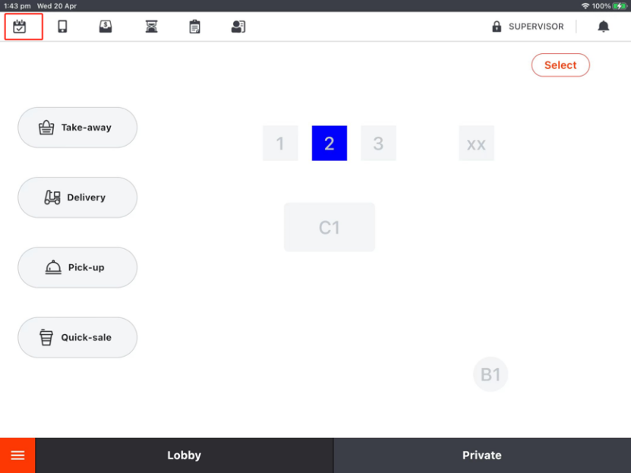Select table 1 on floor plan
This screenshot has height=473, width=631.
(280, 143)
